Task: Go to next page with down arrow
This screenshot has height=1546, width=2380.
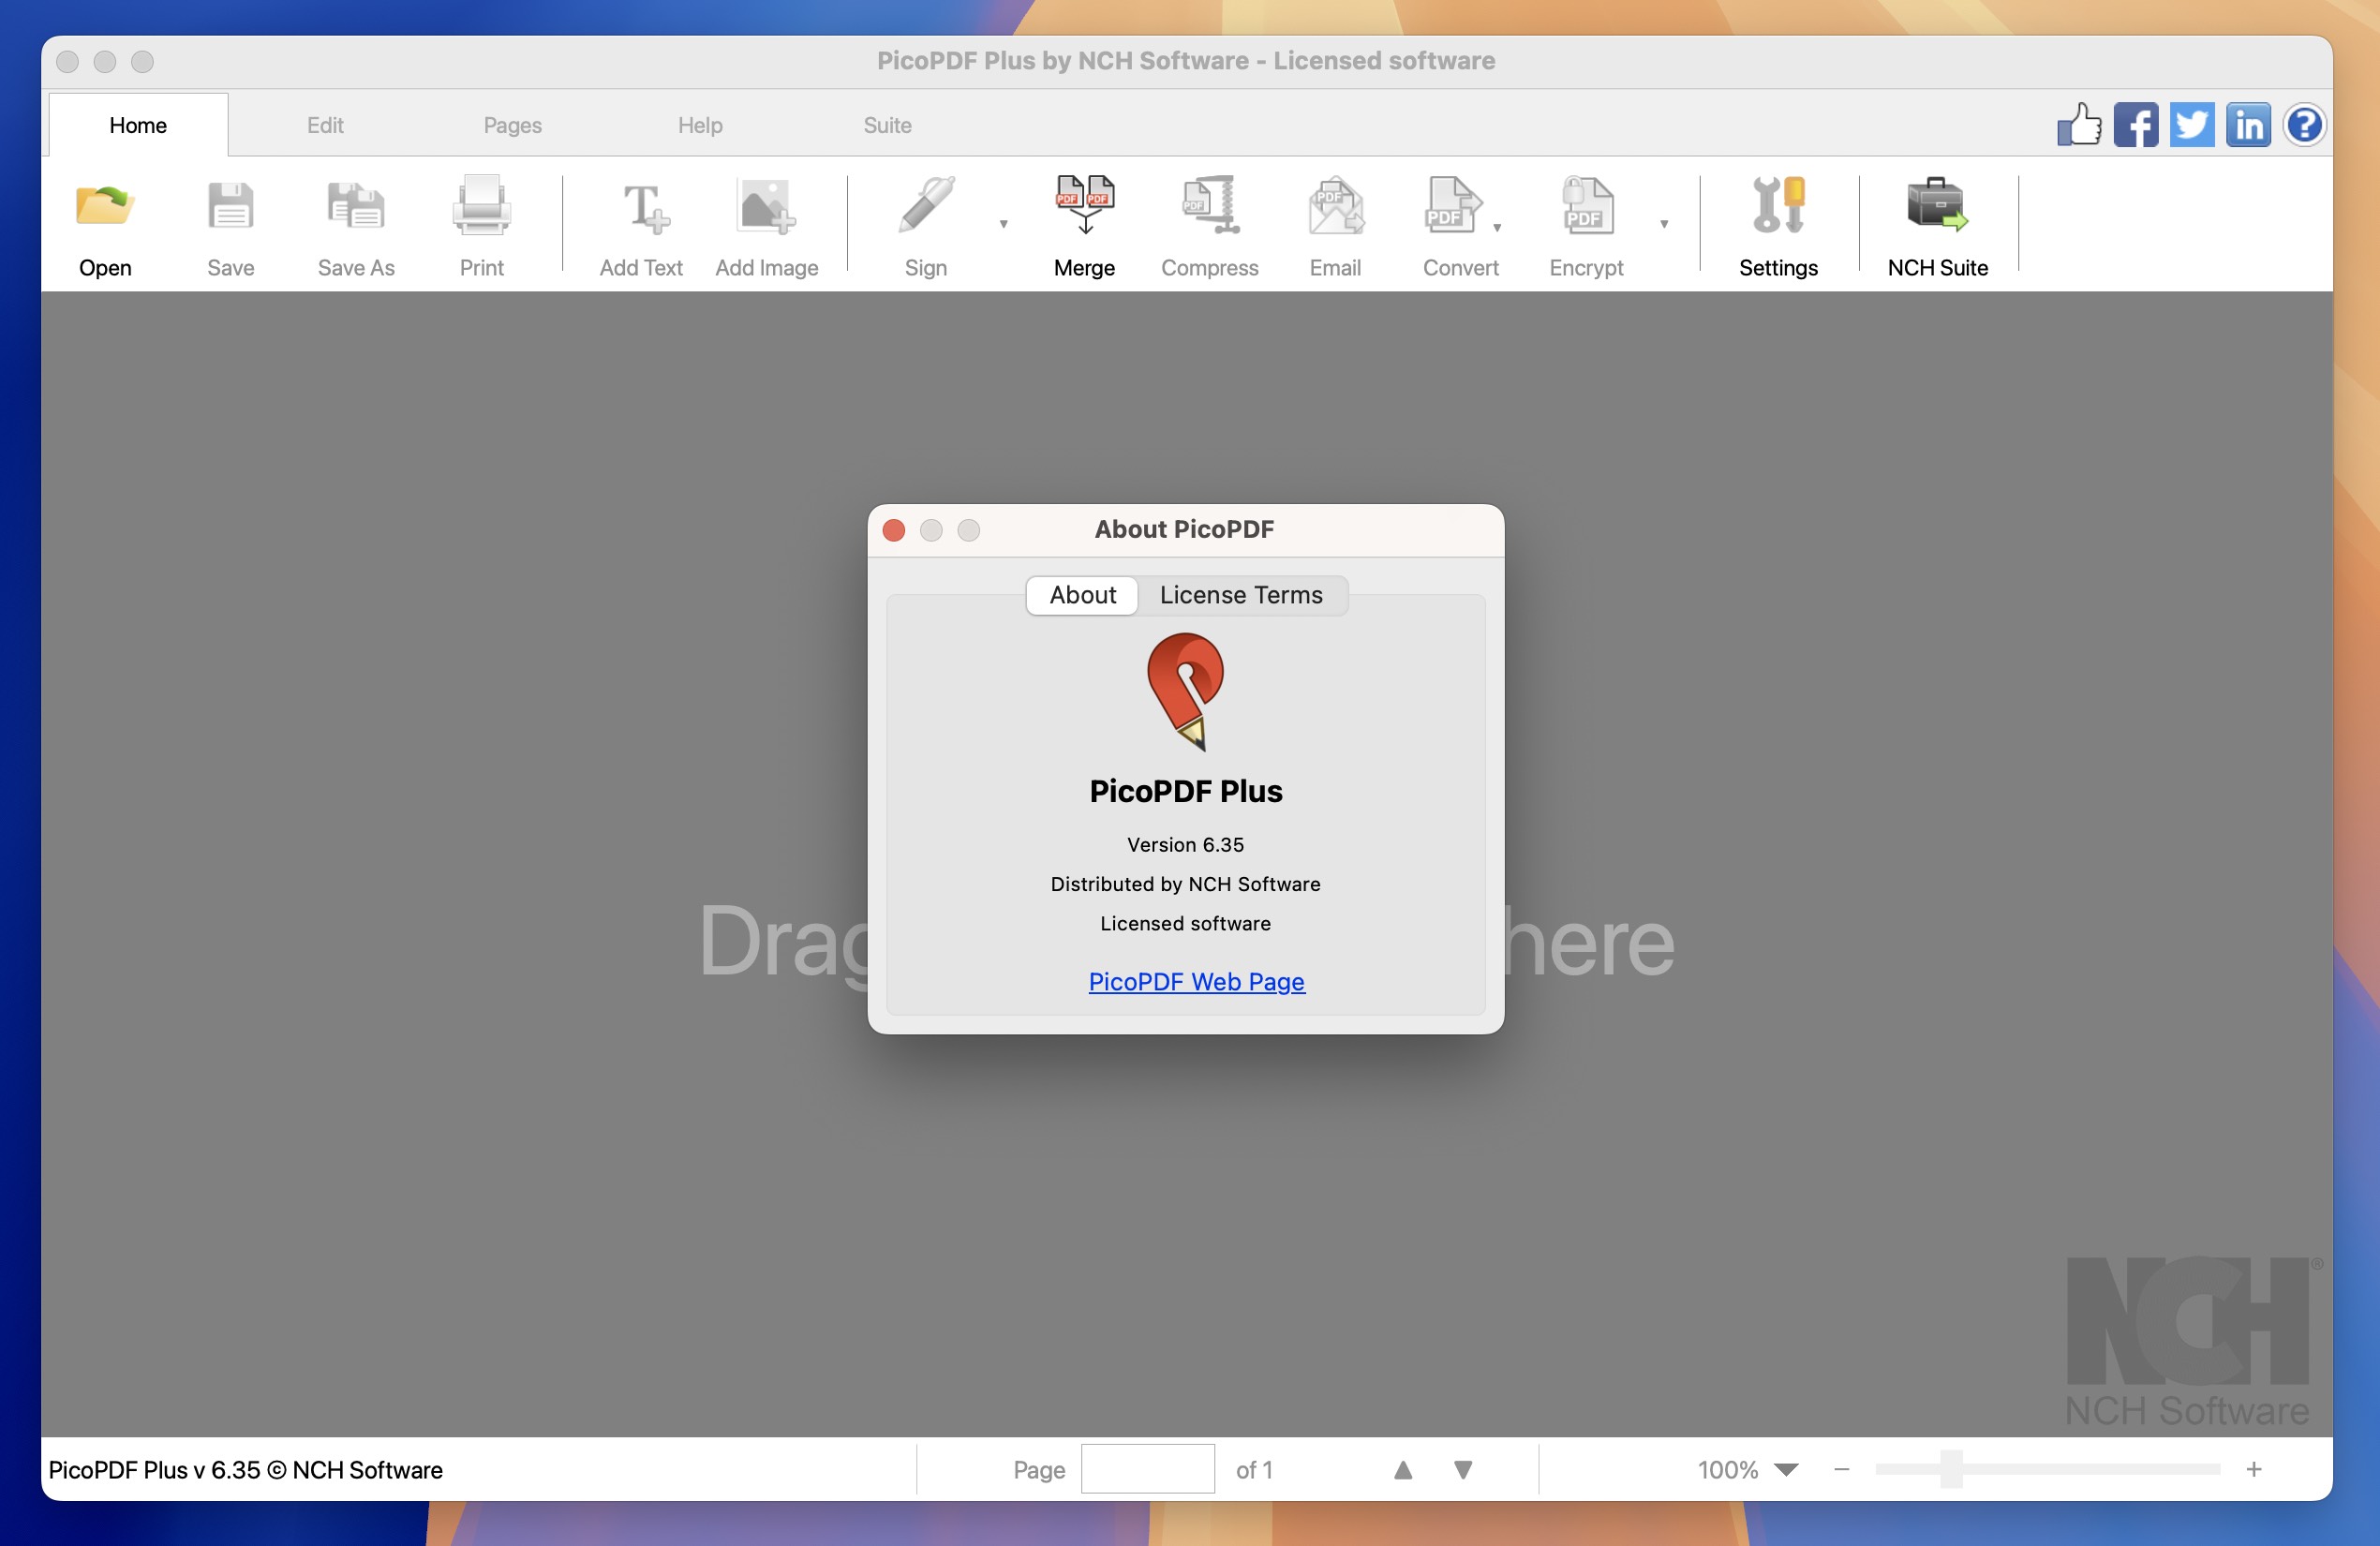Action: point(1463,1469)
